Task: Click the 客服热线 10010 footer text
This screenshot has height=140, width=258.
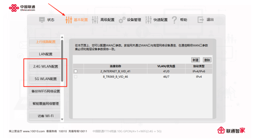Action: 57,131
